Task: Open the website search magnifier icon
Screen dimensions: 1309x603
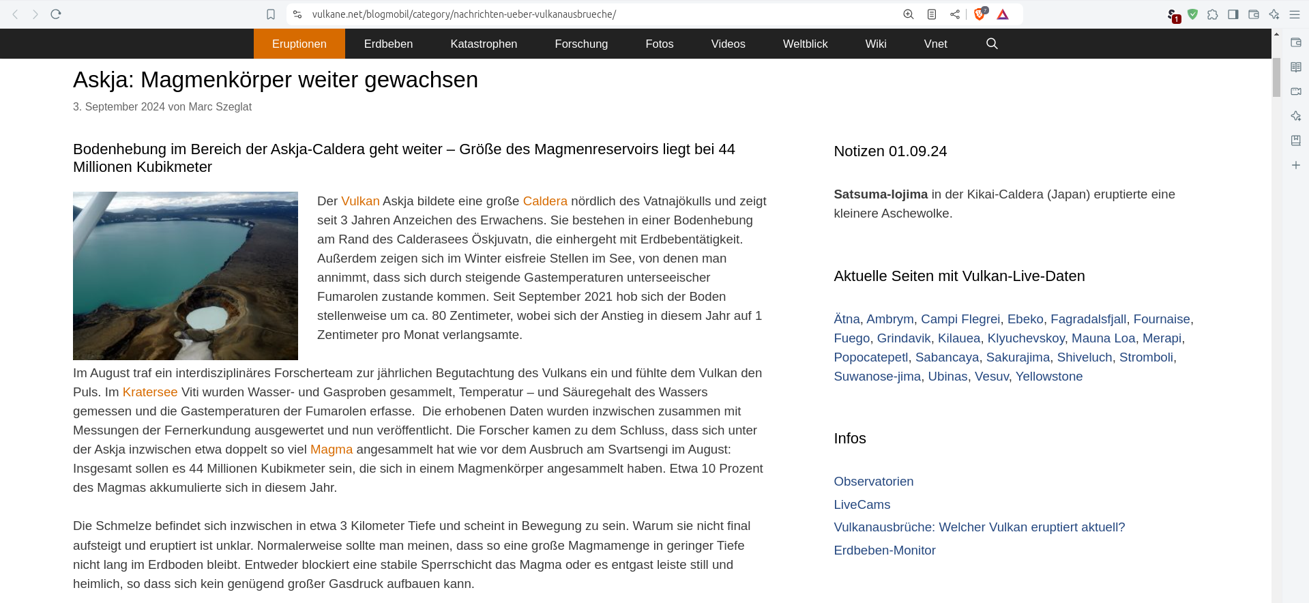Action: click(x=992, y=44)
